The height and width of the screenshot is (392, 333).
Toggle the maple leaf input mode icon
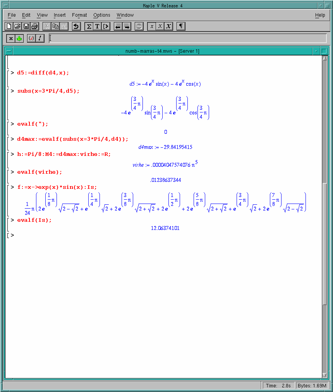(x=19, y=38)
